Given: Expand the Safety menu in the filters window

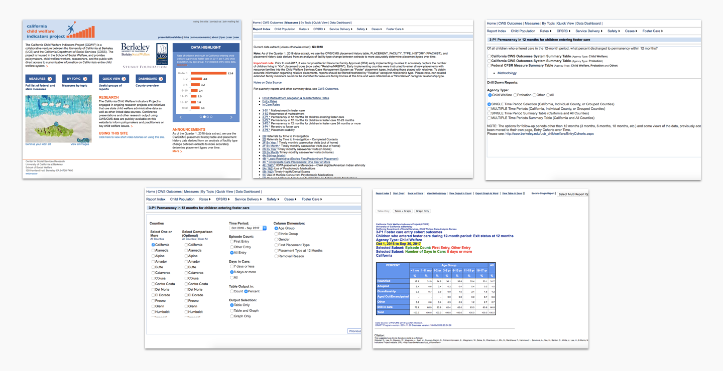Looking at the screenshot, I should tap(273, 199).
